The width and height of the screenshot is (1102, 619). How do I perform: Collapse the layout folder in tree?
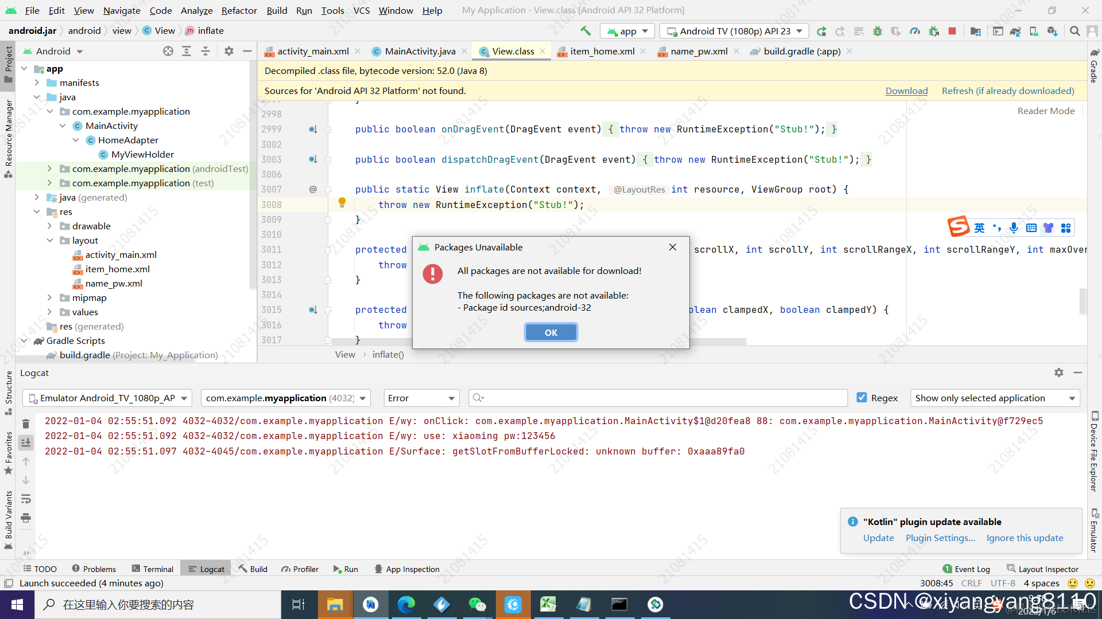pos(50,240)
